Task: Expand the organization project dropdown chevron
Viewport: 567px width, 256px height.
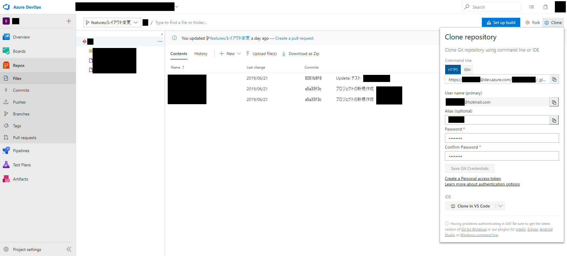Action: pos(177,7)
